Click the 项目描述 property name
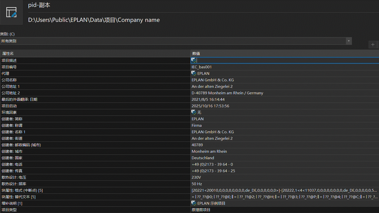This screenshot has width=379, height=213. pos(9,60)
